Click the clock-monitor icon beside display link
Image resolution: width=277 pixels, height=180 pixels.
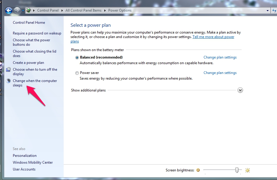coord(8,70)
